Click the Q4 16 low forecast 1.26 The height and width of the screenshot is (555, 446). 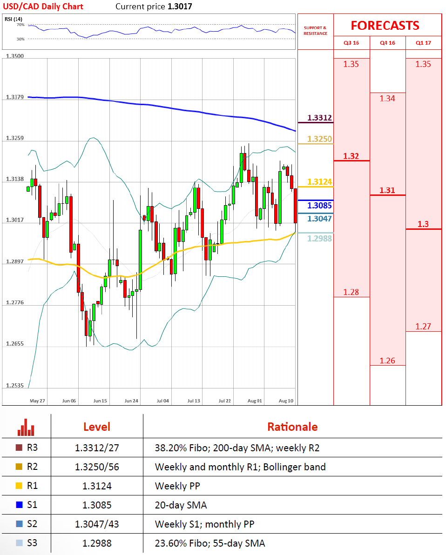point(387,361)
